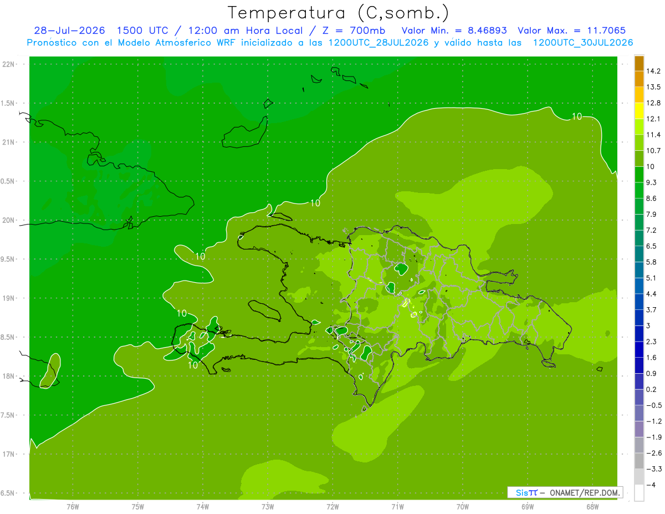Click the SisTT - ONAMET/REP.DOM. credit box
The width and height of the screenshot is (665, 514).
pos(565,492)
